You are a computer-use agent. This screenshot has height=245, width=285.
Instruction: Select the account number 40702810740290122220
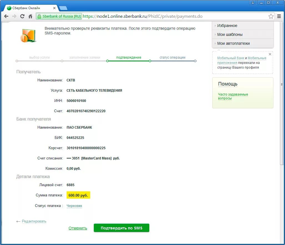(86, 111)
